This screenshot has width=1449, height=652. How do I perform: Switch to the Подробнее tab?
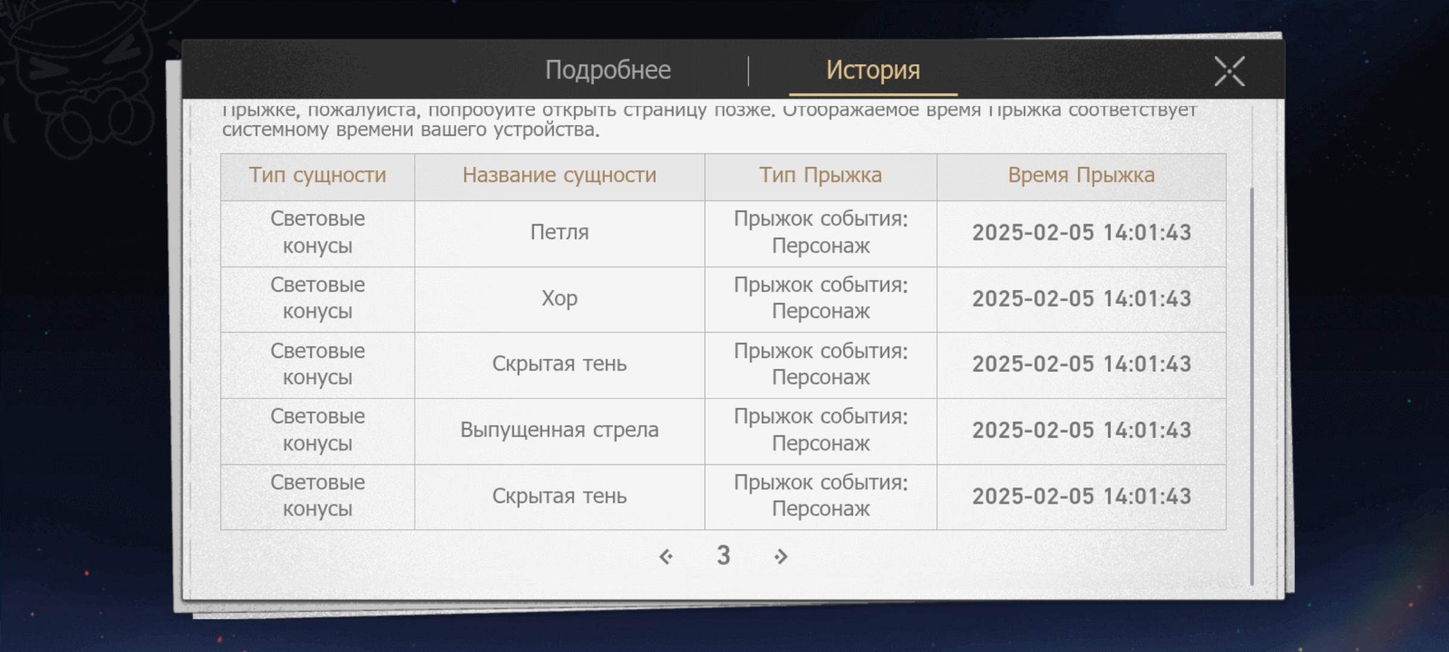pos(607,71)
